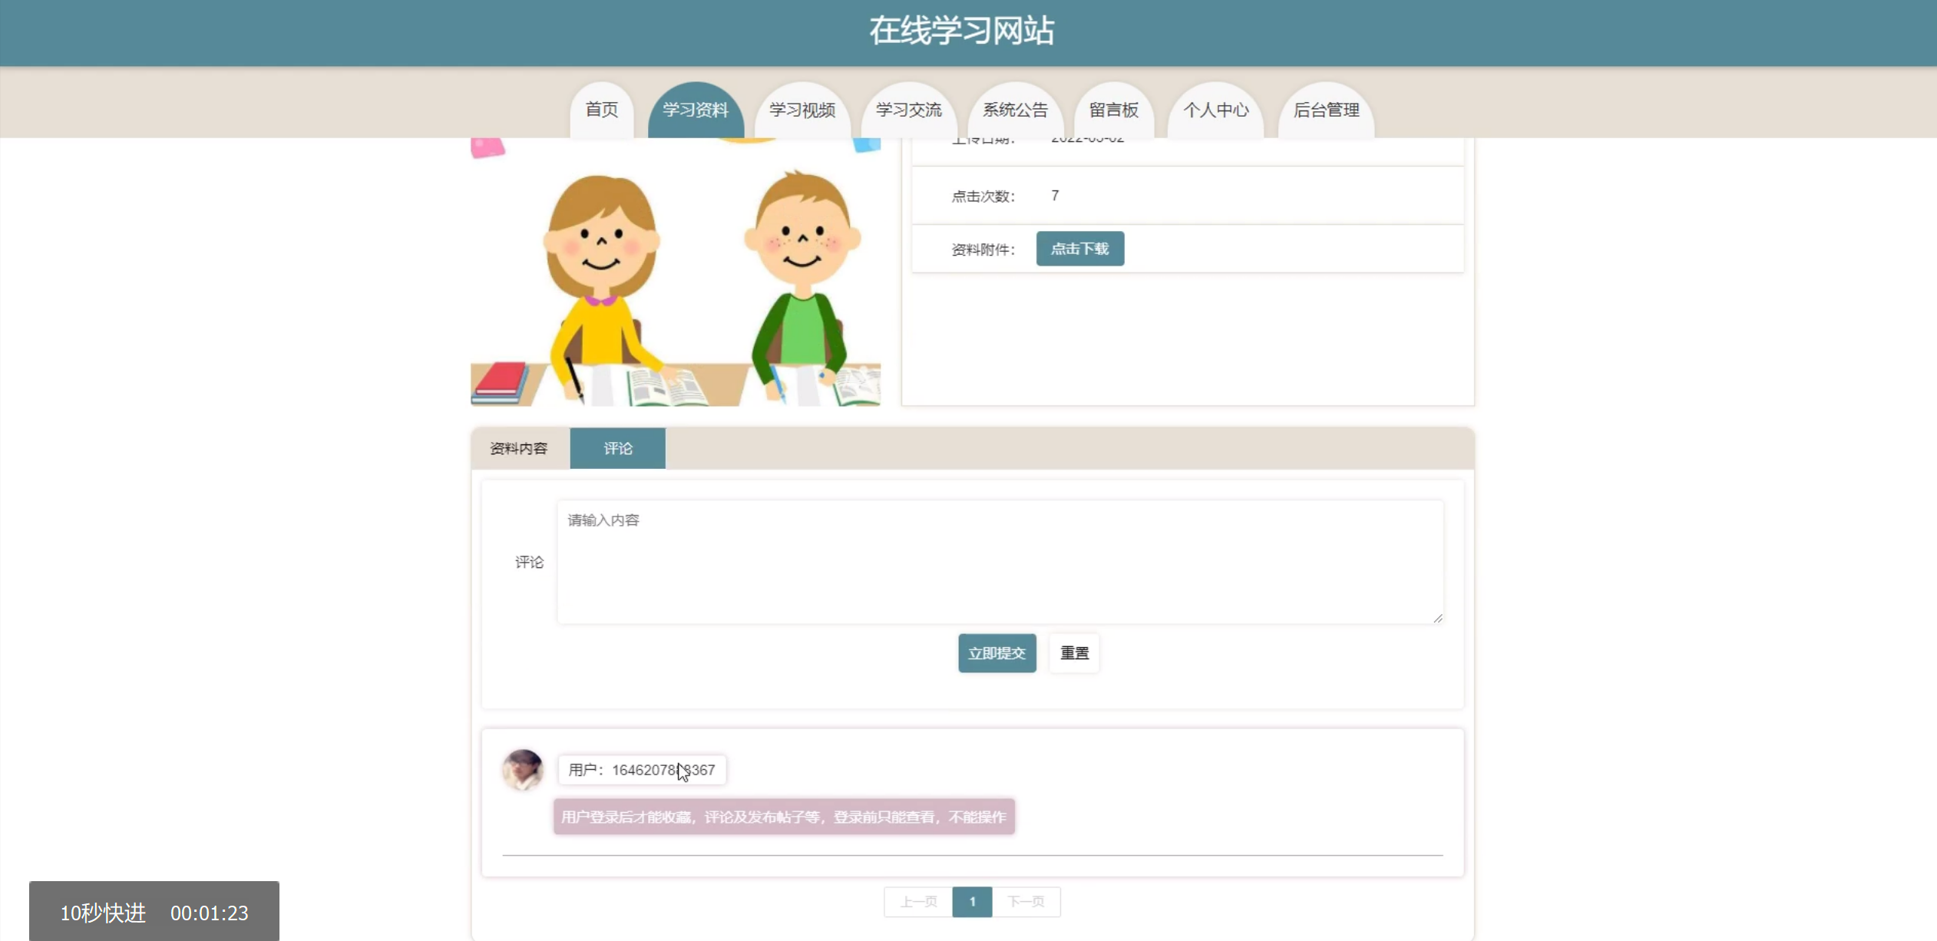Enter 后台管理 admin area
The width and height of the screenshot is (1937, 941).
(x=1326, y=110)
